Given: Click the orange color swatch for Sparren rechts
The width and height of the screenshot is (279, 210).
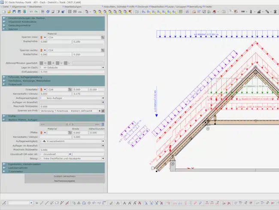Looking at the screenshot, I should click(x=41, y=50).
